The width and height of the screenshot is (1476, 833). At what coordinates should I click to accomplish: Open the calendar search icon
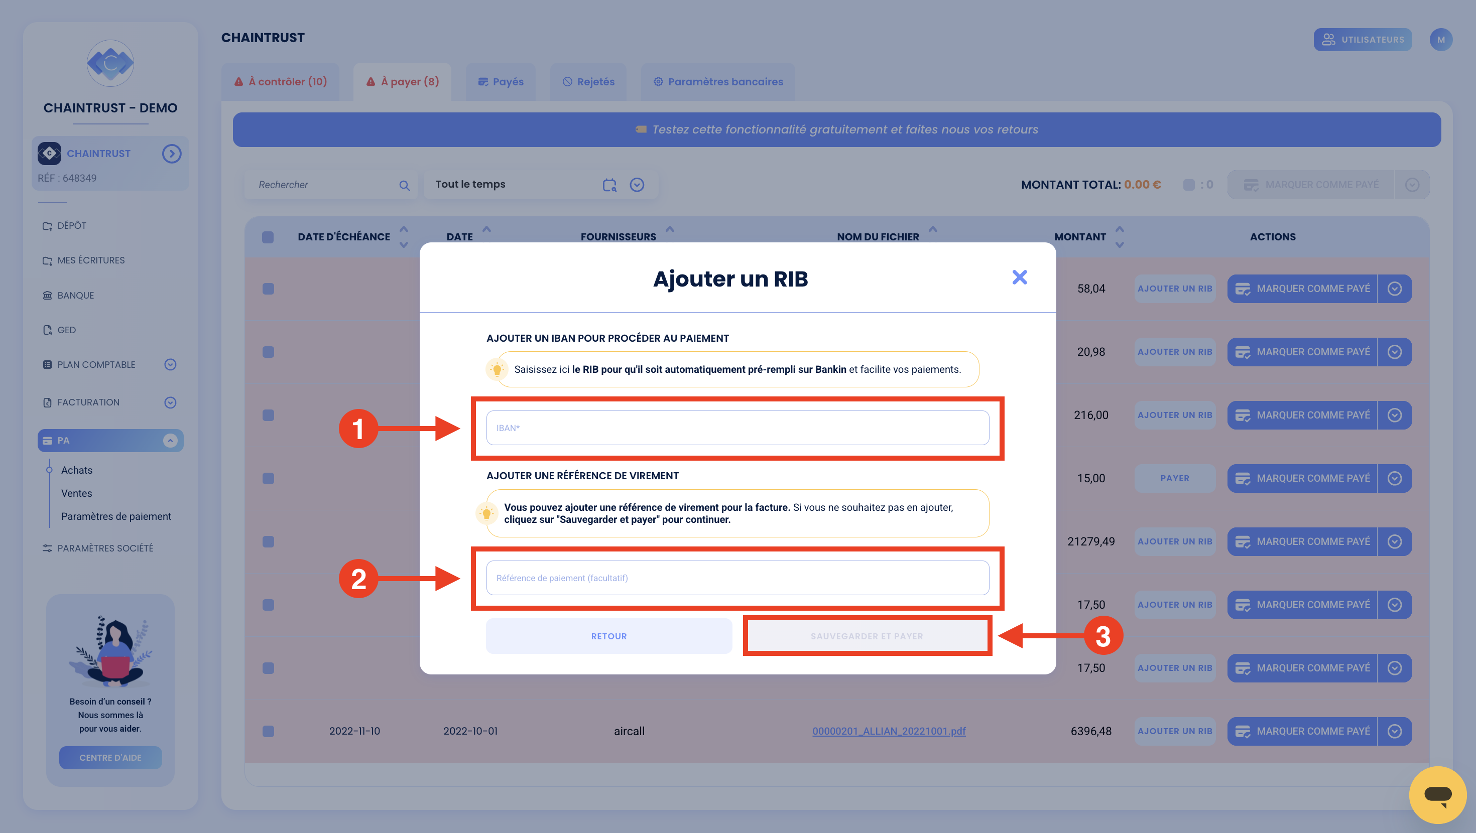click(x=609, y=185)
